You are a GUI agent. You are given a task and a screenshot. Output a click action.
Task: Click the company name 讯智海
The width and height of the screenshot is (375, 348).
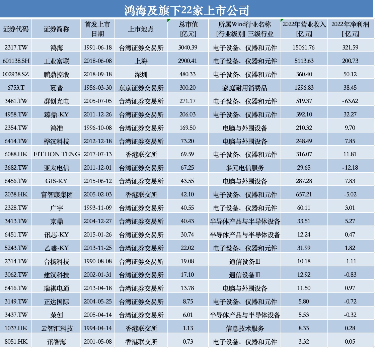[57, 342]
